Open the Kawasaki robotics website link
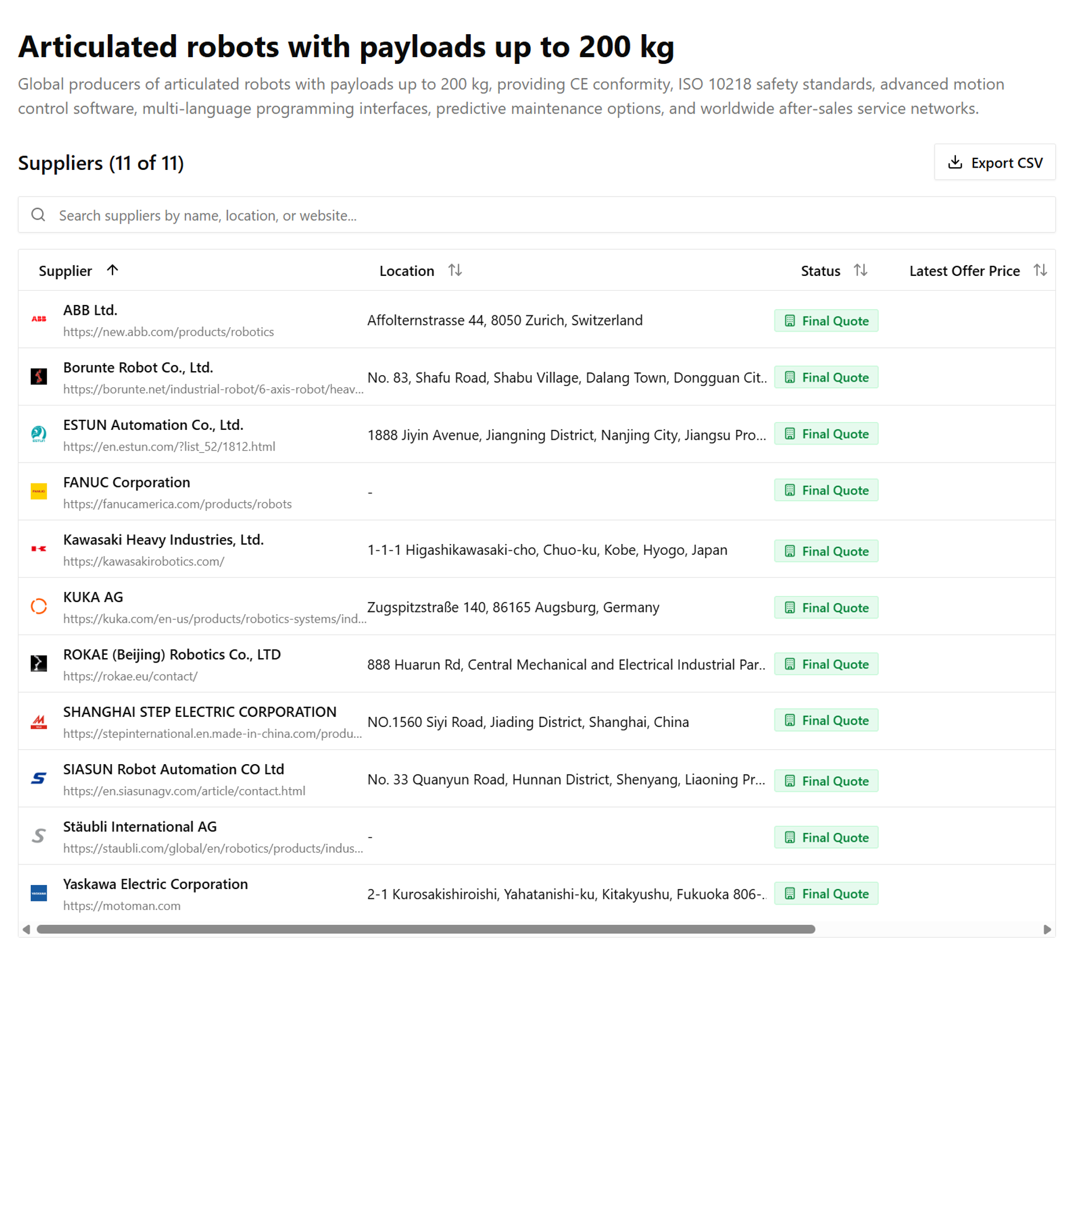 click(x=144, y=562)
